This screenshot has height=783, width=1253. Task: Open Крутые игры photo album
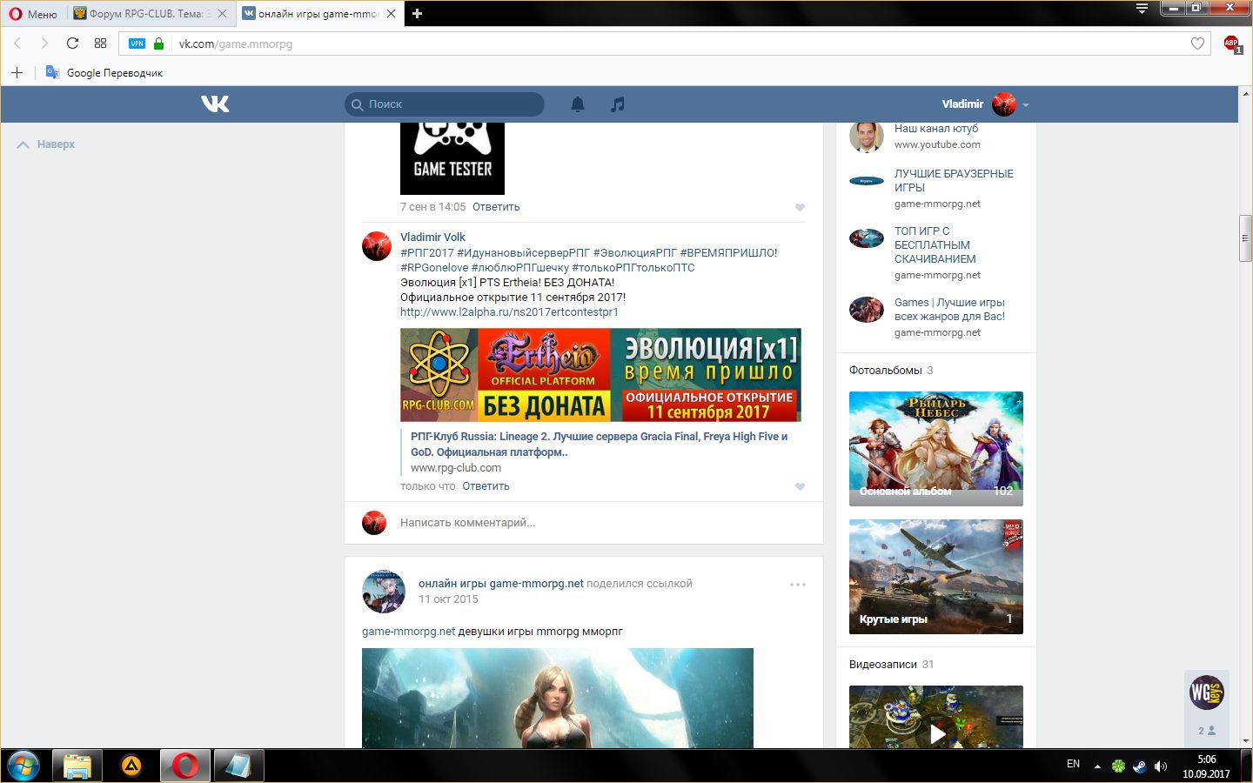[936, 577]
